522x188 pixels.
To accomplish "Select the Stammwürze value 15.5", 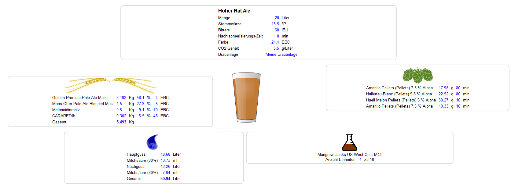I will tap(275, 24).
